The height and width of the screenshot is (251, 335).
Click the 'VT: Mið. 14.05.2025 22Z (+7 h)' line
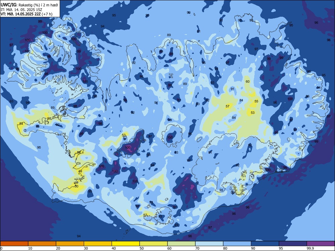[x=26, y=14]
